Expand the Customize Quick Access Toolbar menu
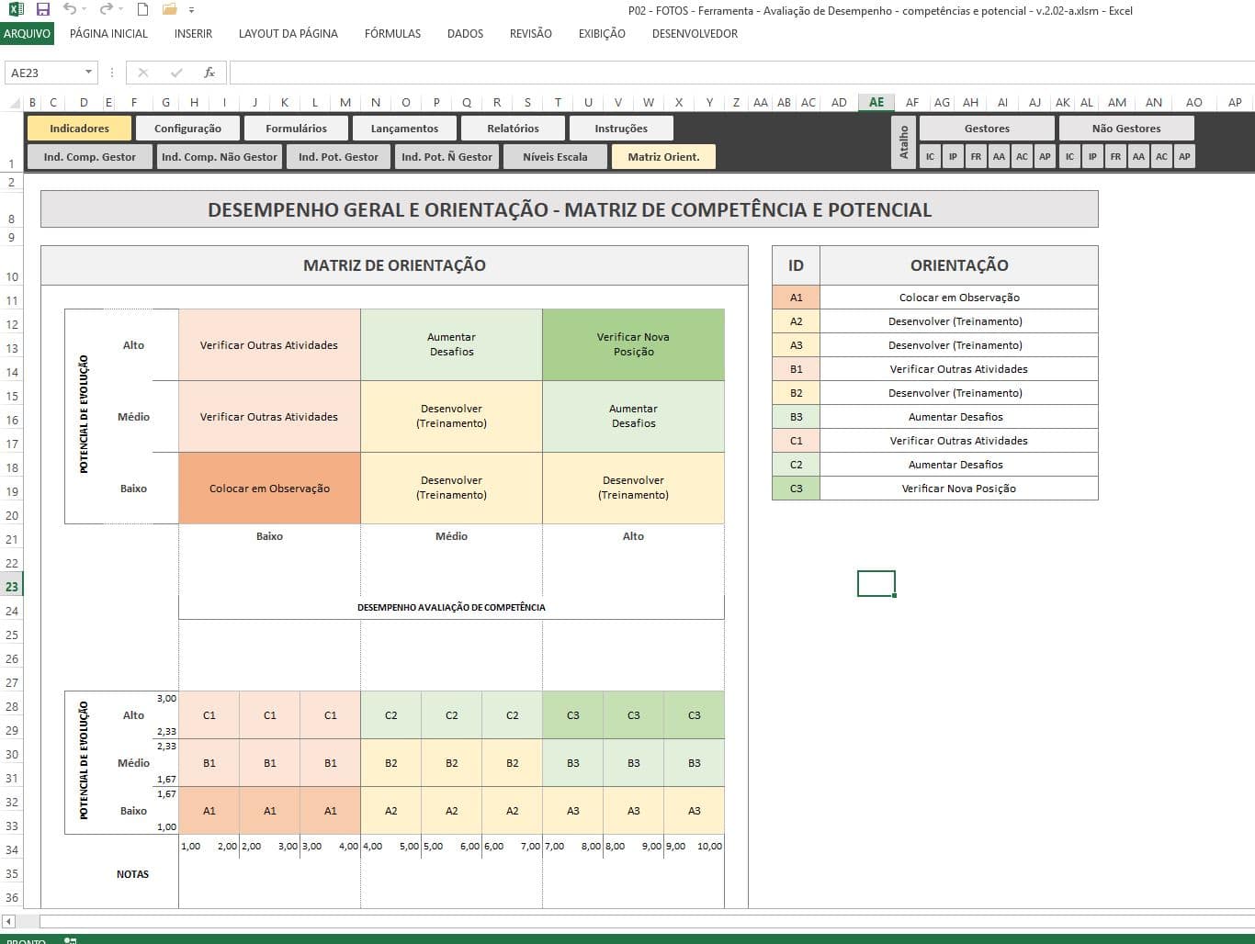1255x944 pixels. (x=191, y=10)
